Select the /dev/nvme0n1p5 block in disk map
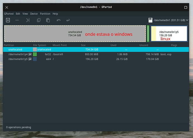The image size is (193, 138). click(169, 34)
